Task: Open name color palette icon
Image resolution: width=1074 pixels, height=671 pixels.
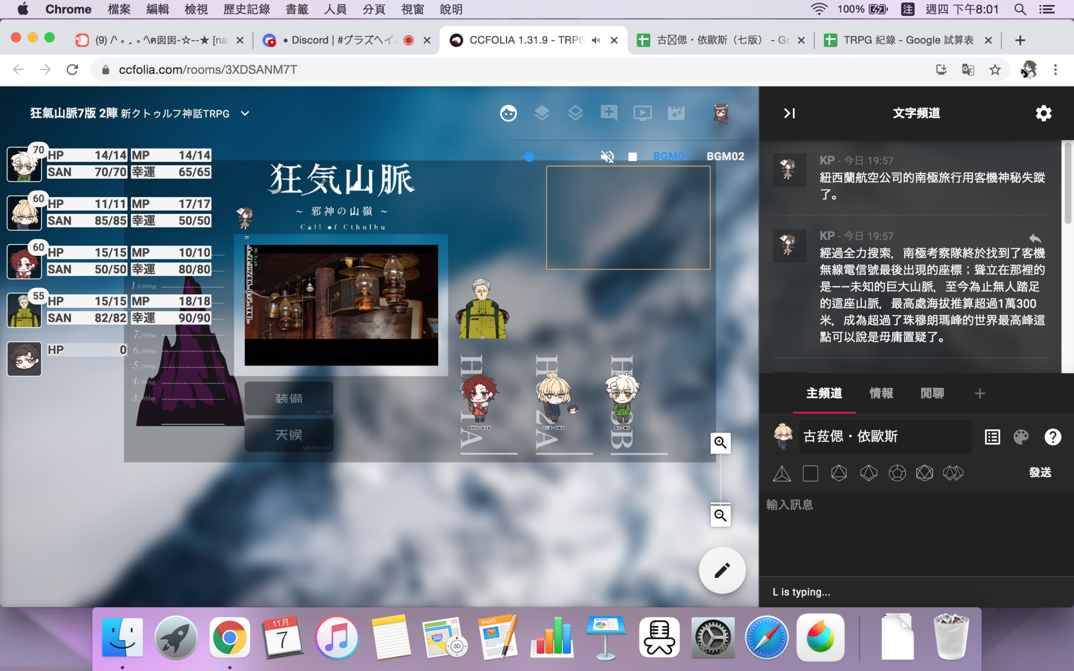Action: 1021,437
